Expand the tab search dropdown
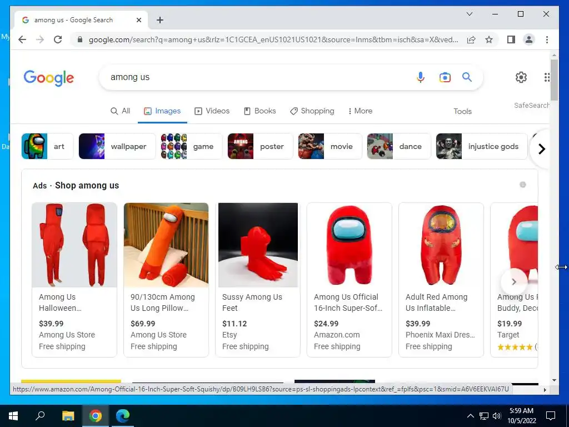This screenshot has height=427, width=569. (469, 14)
